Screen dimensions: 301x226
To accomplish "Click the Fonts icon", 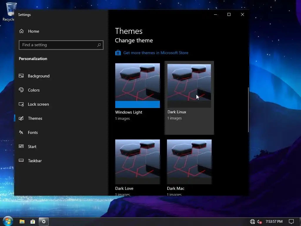I will [21, 132].
